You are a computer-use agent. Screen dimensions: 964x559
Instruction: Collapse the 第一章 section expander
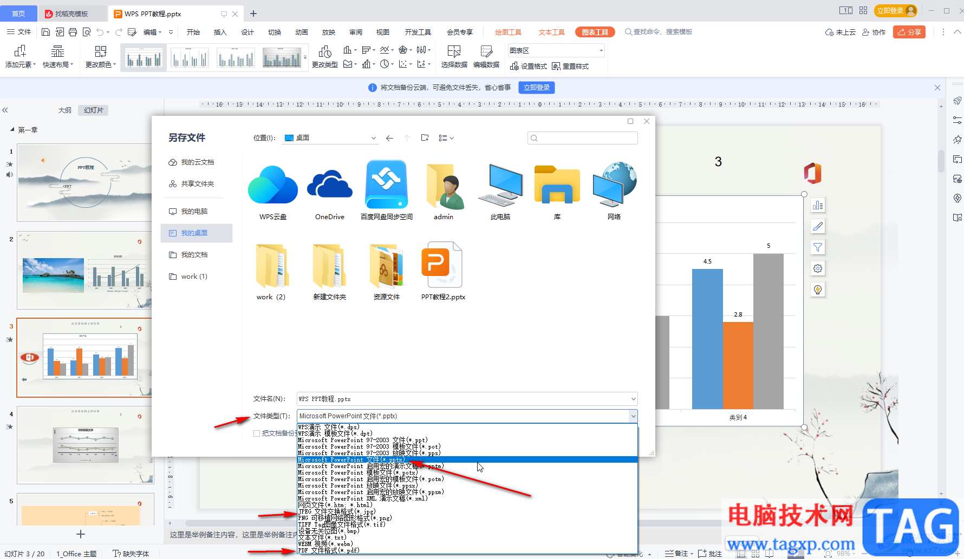12,130
